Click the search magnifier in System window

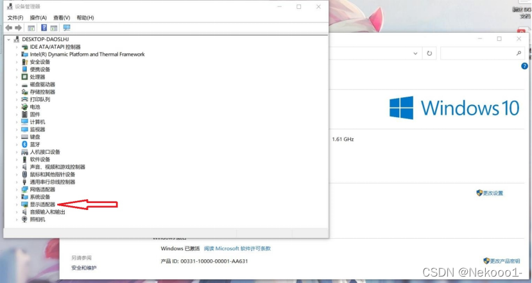(519, 53)
